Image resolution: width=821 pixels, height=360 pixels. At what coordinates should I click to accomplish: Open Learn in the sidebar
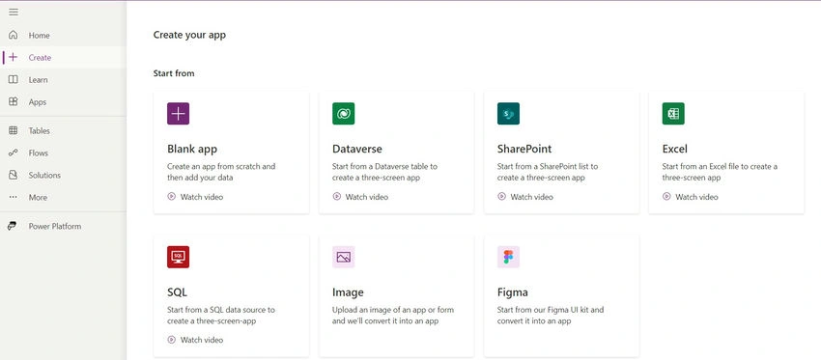point(63,79)
